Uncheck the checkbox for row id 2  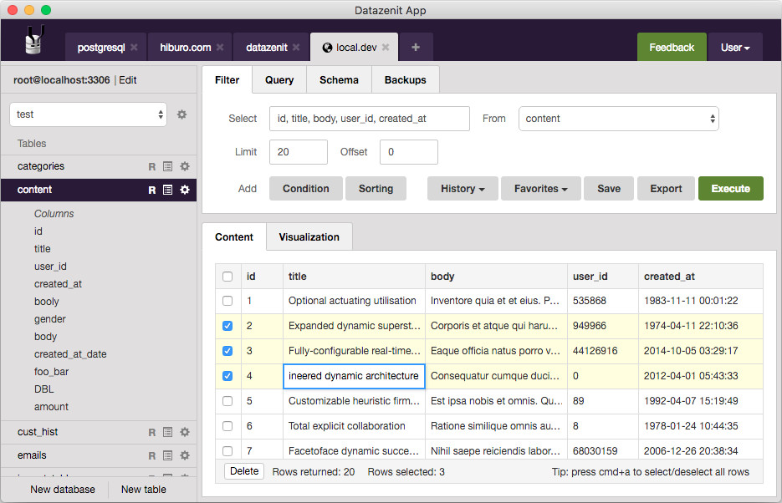(227, 326)
